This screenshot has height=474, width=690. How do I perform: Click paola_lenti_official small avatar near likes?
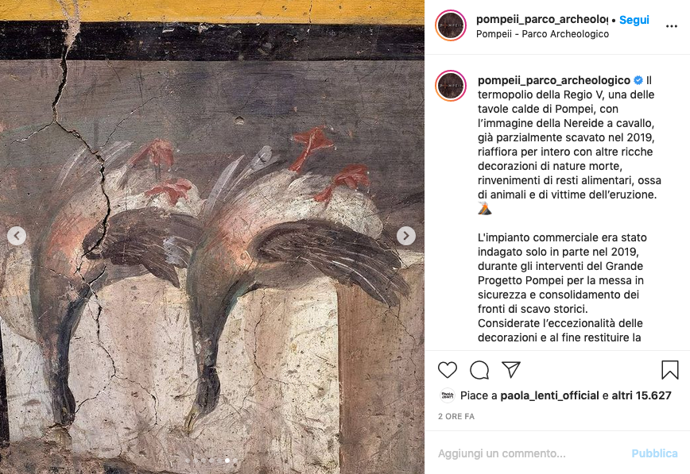(x=447, y=395)
